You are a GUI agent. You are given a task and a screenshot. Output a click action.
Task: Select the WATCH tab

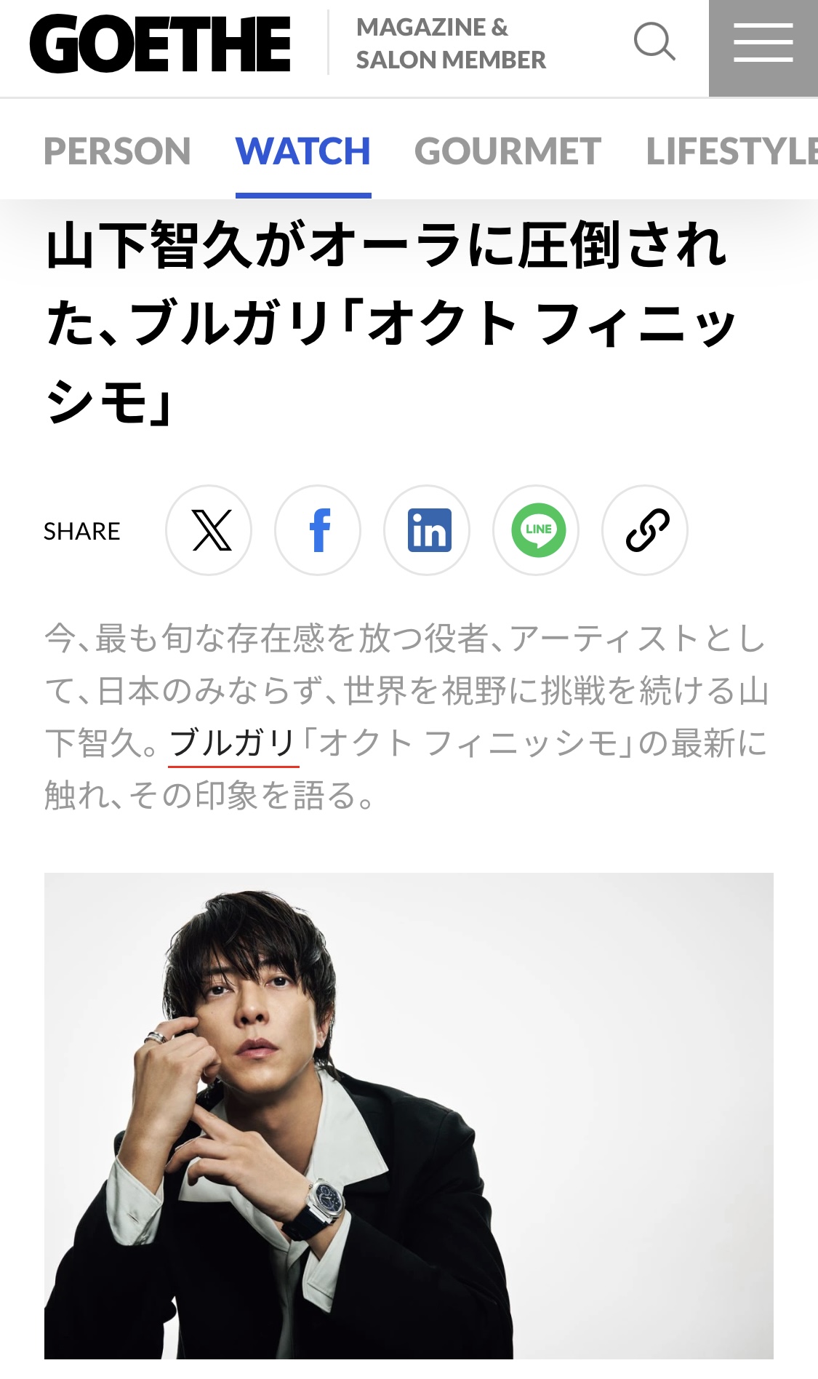303,151
